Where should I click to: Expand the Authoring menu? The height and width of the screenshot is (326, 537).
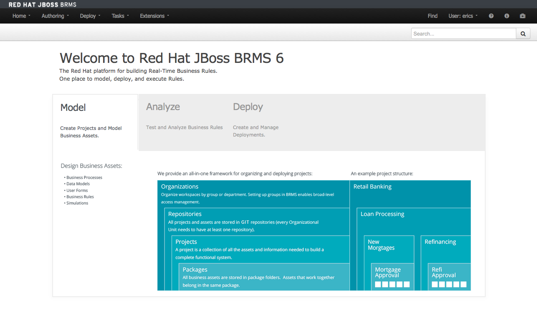[x=55, y=16]
